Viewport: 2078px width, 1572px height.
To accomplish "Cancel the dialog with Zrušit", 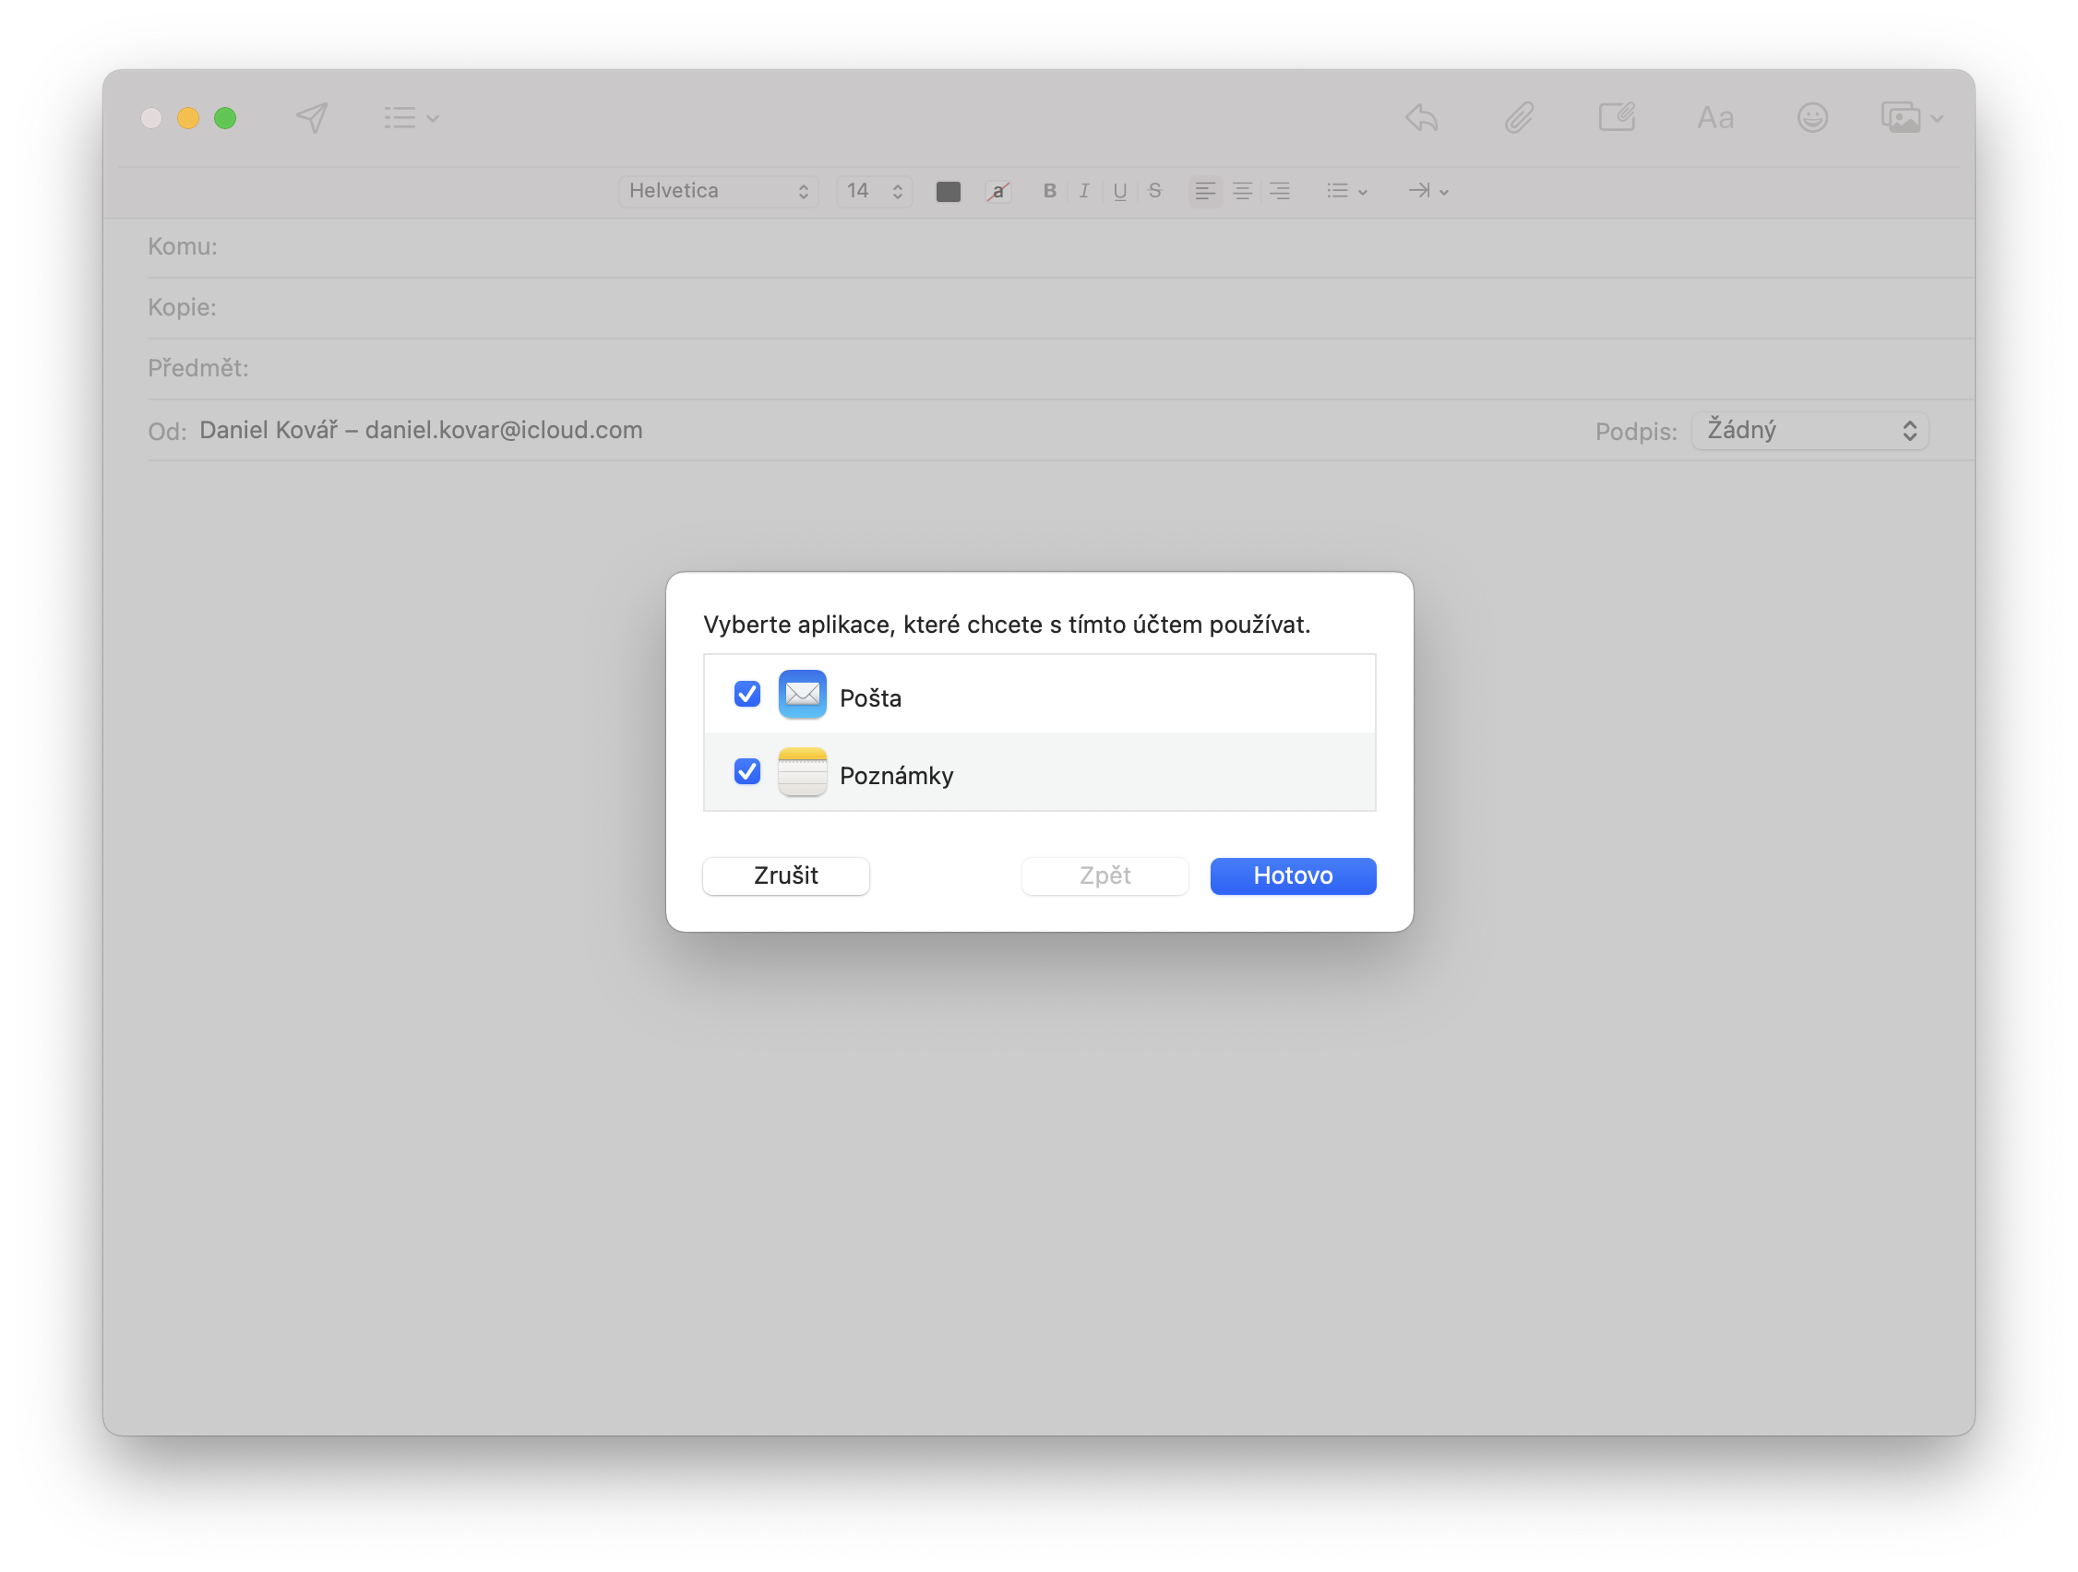I will (785, 875).
